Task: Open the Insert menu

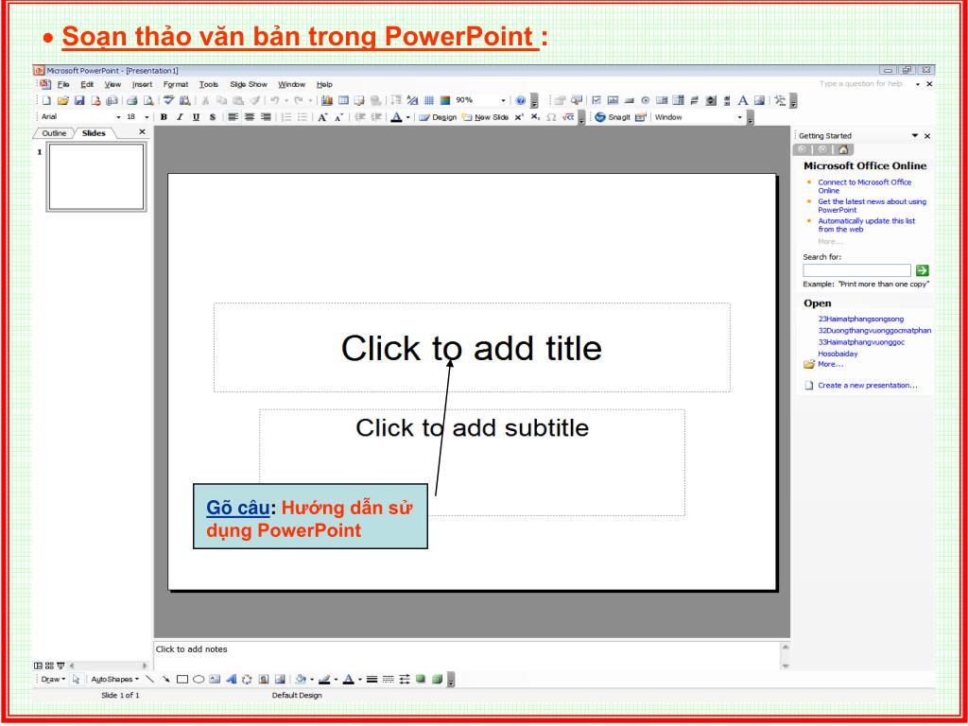Action: [x=142, y=84]
